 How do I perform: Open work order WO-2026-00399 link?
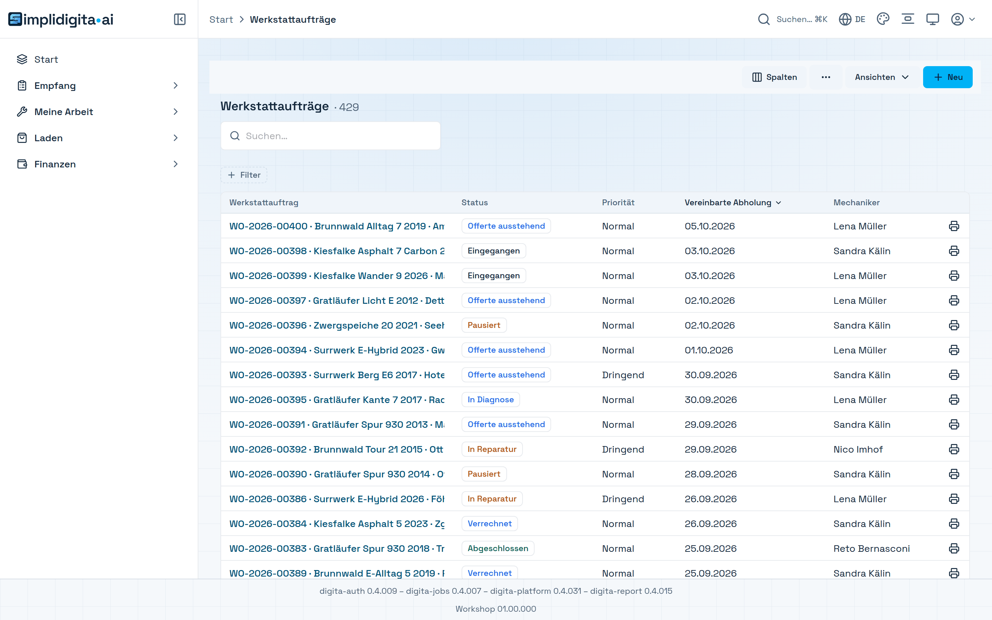[x=337, y=276]
